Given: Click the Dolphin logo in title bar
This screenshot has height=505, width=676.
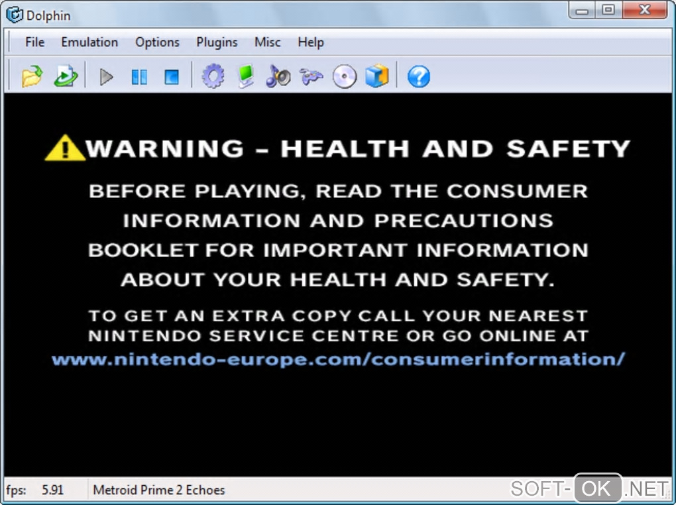Looking at the screenshot, I should click(x=14, y=15).
